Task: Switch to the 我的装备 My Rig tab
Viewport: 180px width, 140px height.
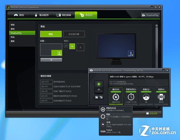Action: point(64,15)
